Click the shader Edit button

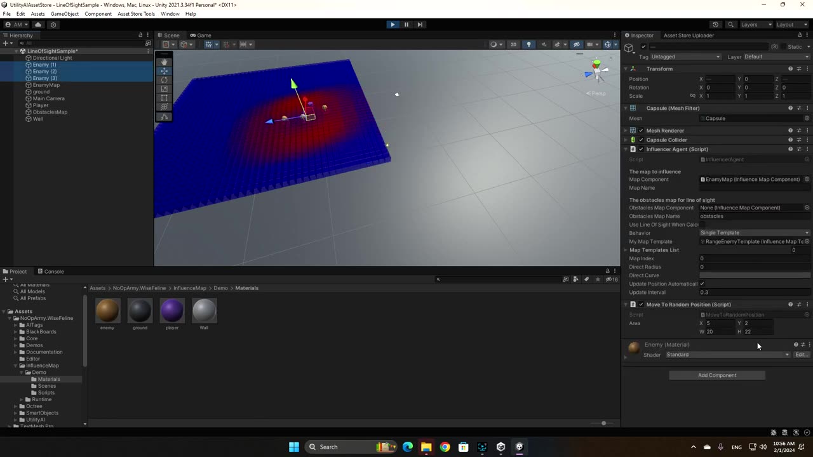click(802, 355)
